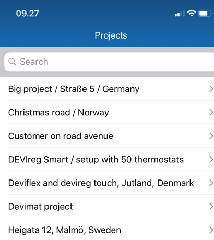Click the magnifying glass search icon
Viewport: 214px width, 240px height.
(12, 62)
